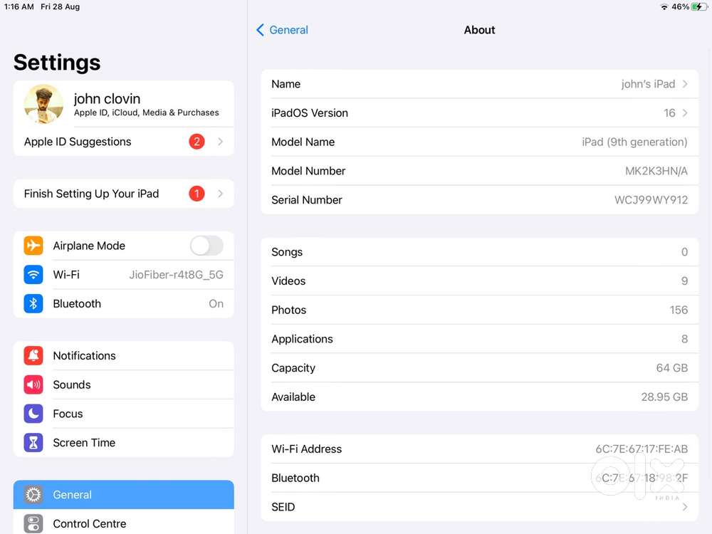The width and height of the screenshot is (712, 534).
Task: Tap the red badge 2 on Apple ID Suggestions
Action: click(x=197, y=142)
